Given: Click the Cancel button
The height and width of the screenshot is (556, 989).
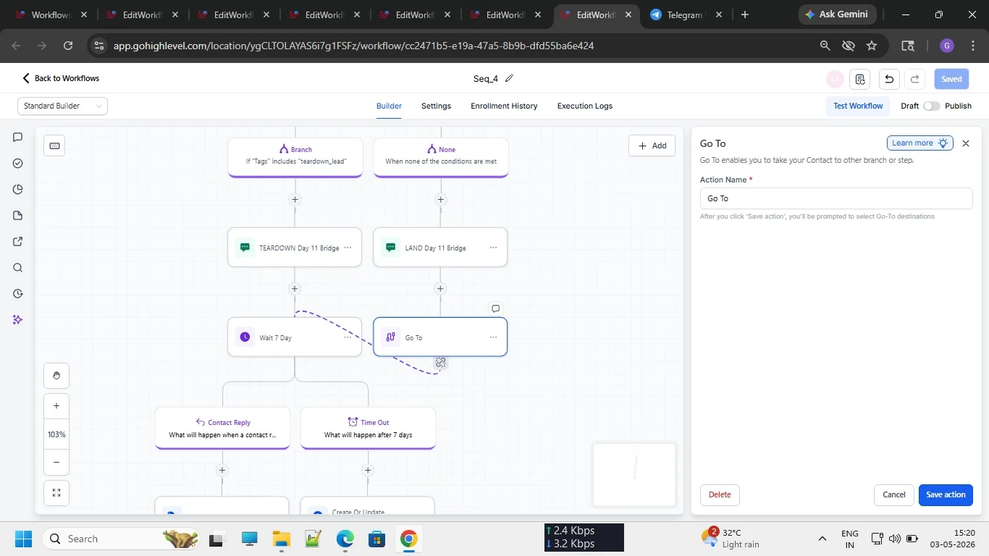Looking at the screenshot, I should [893, 494].
